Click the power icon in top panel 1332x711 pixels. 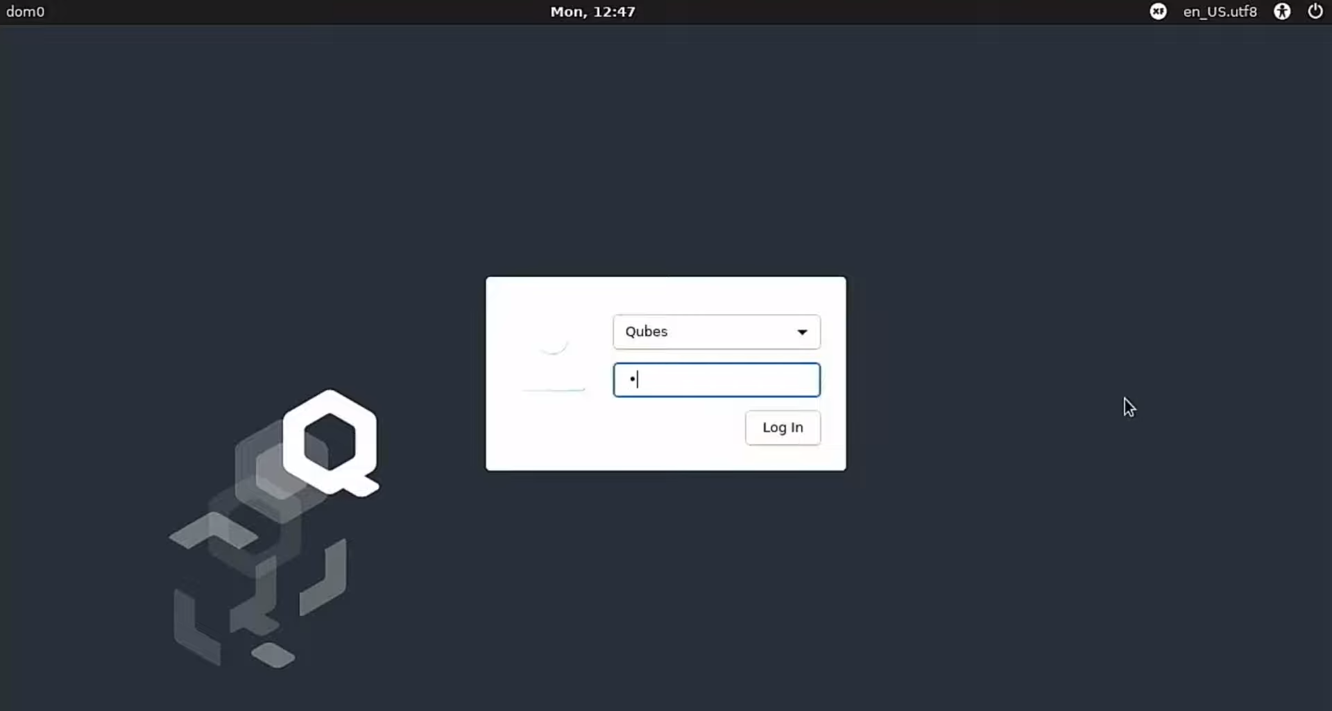coord(1315,12)
